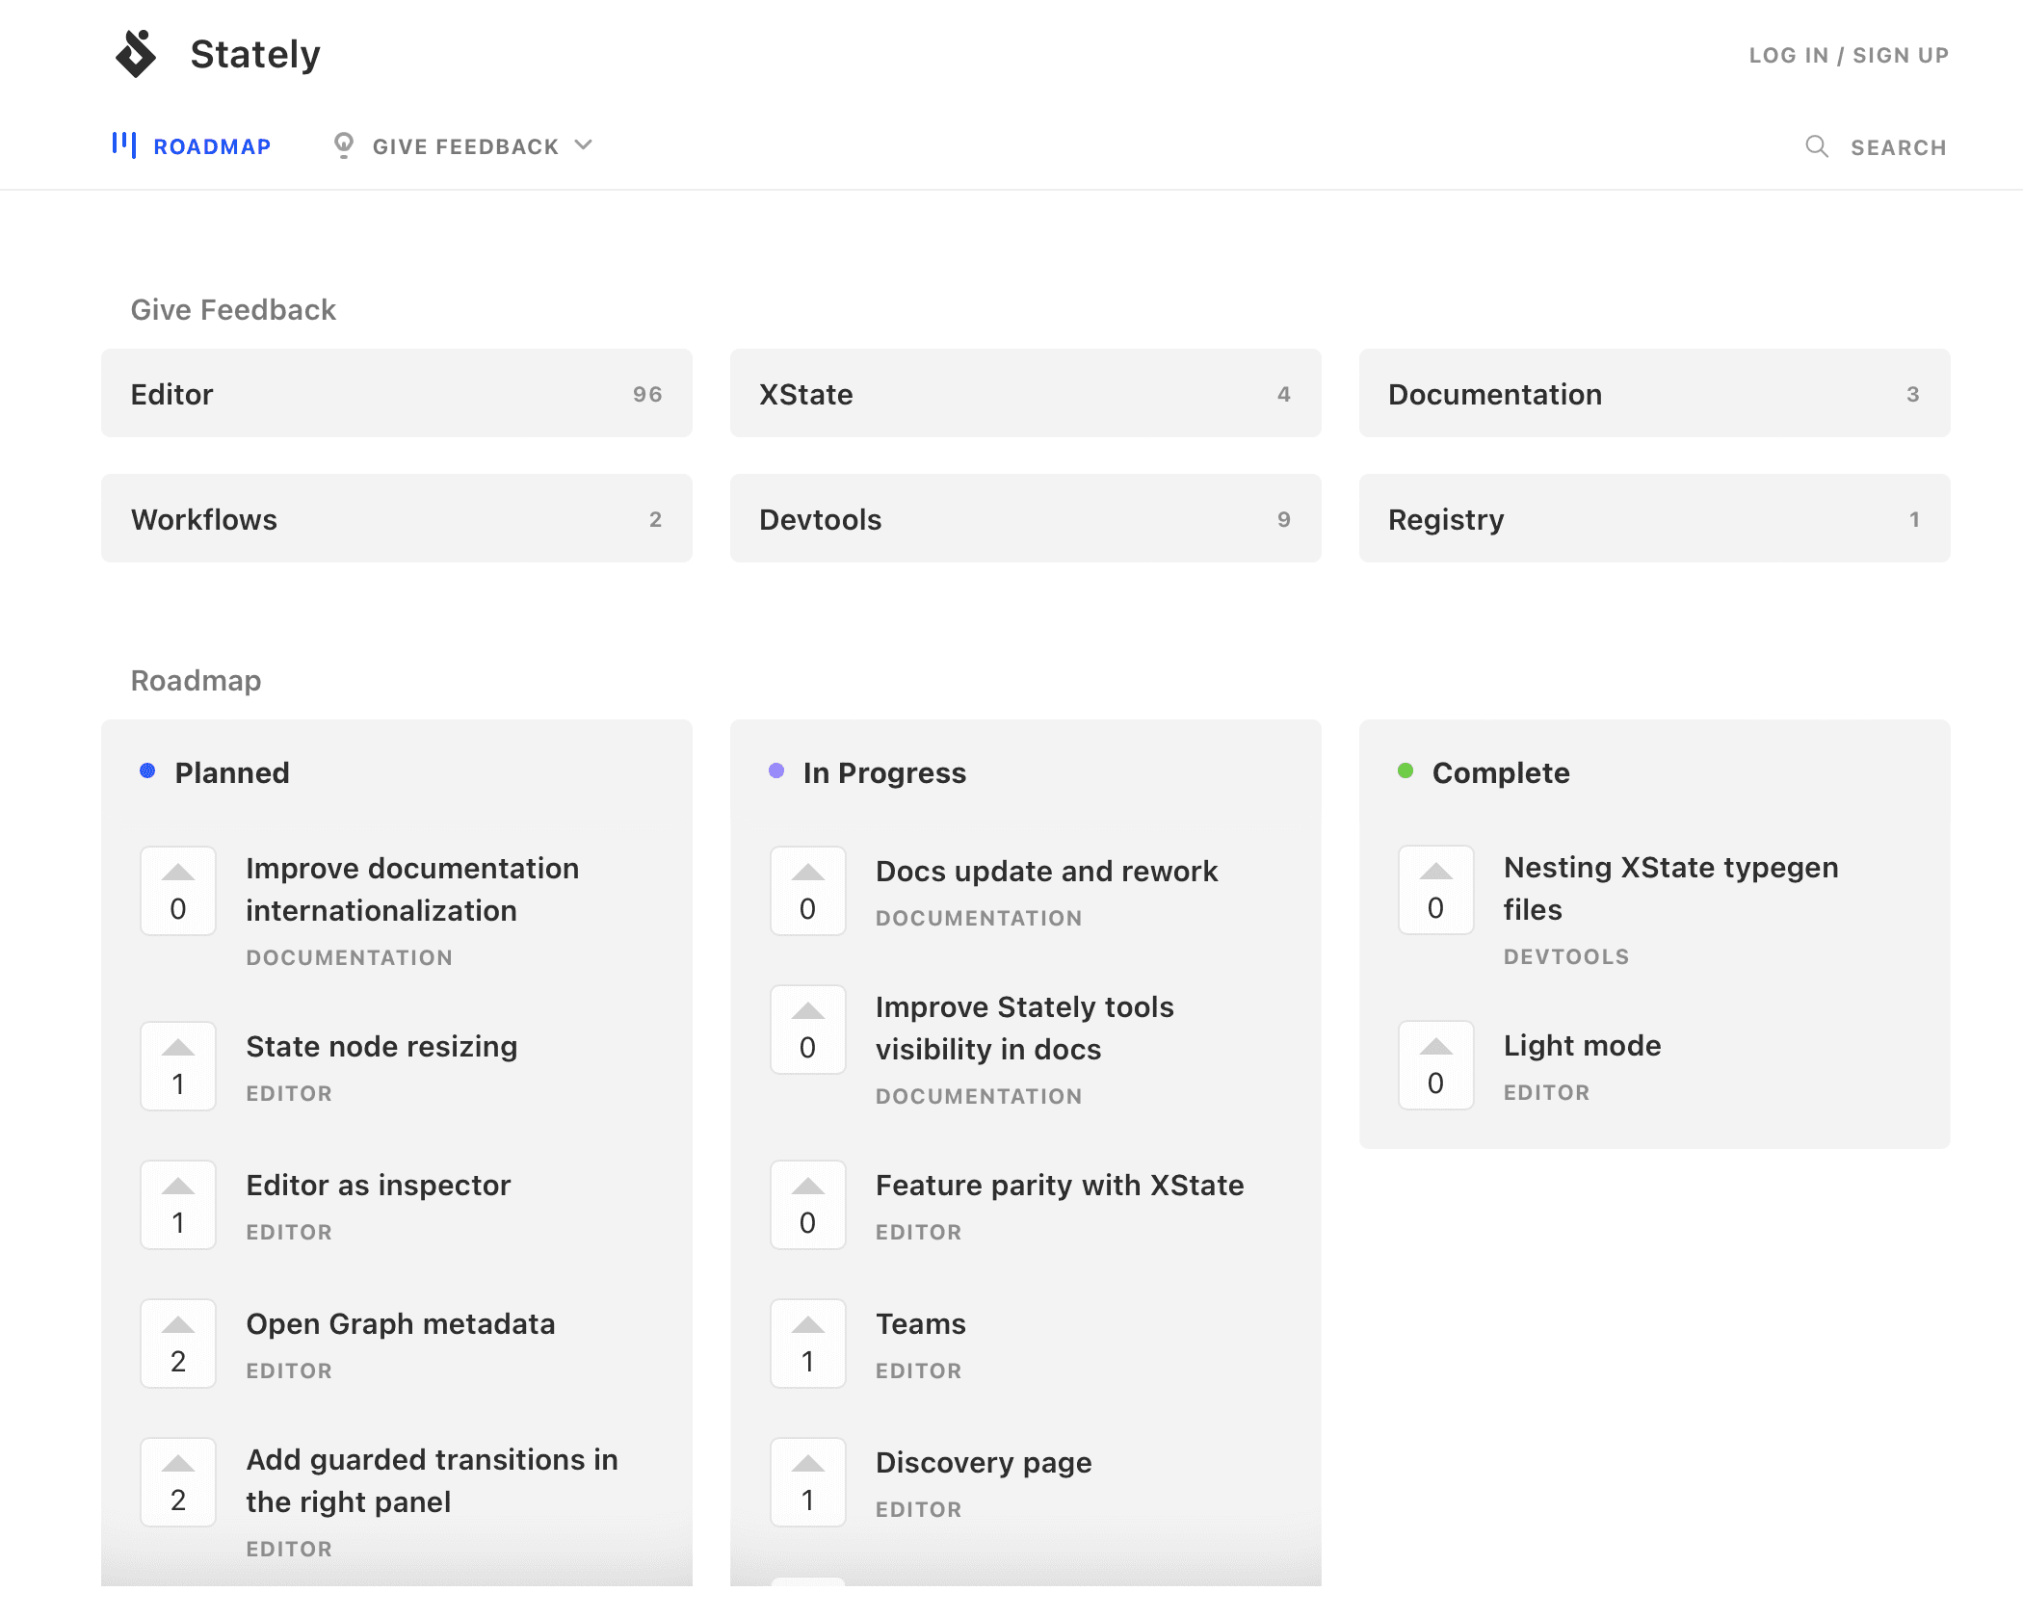Open the XState feedback category

point(1025,394)
